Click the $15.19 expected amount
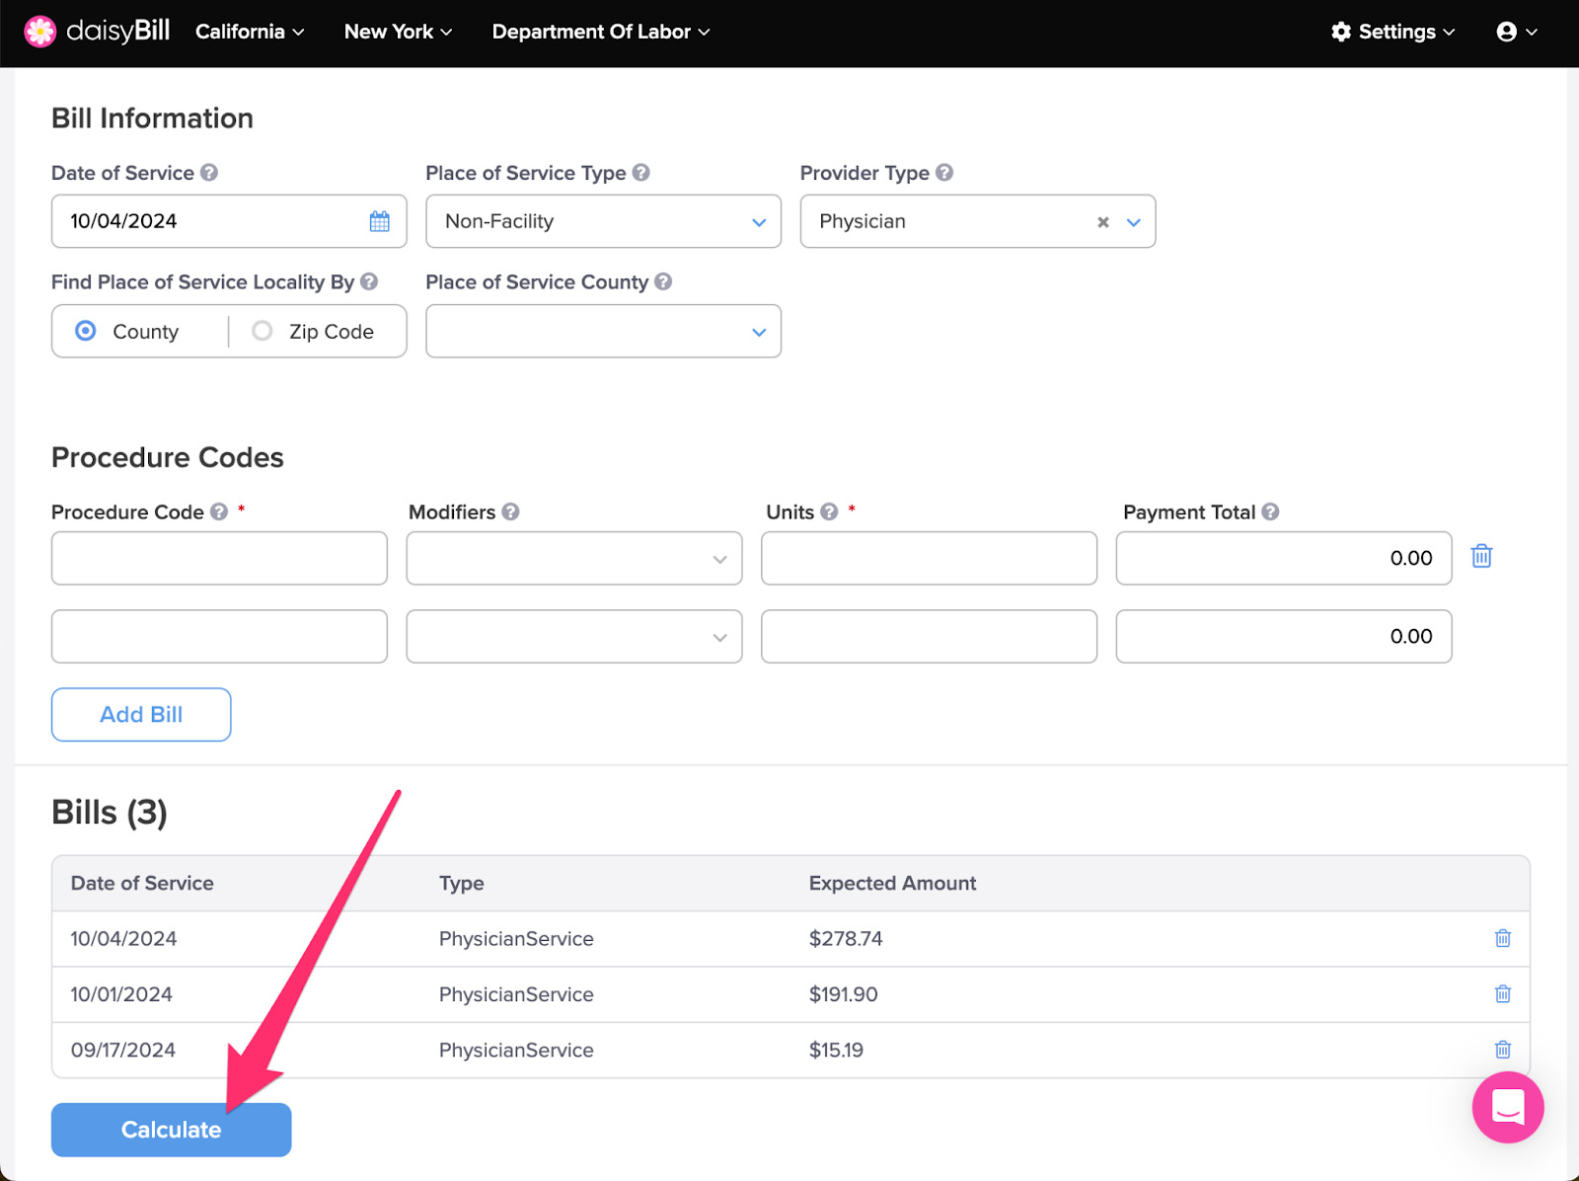Viewport: 1579px width, 1181px height. pyautogui.click(x=836, y=1050)
